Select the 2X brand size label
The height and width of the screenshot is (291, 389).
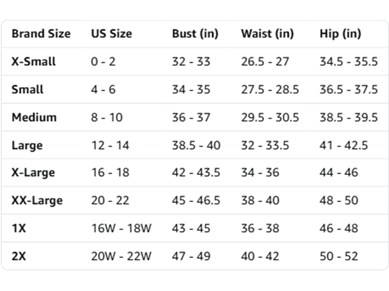[19, 256]
